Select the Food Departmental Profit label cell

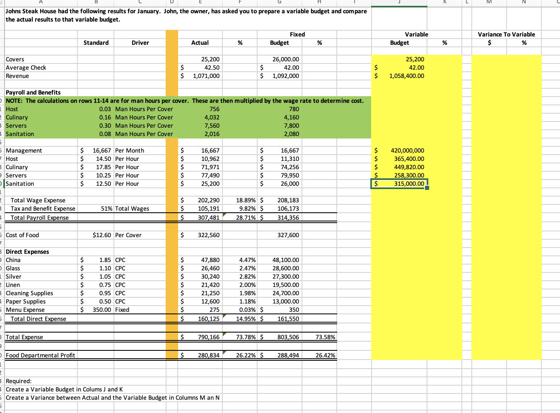coord(40,355)
